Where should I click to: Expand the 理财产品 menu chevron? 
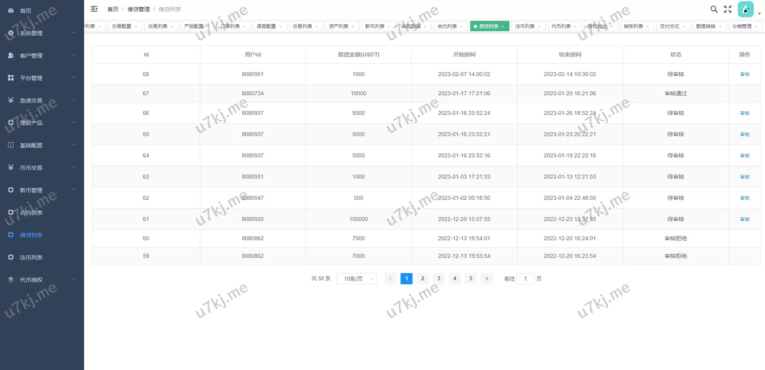click(74, 123)
